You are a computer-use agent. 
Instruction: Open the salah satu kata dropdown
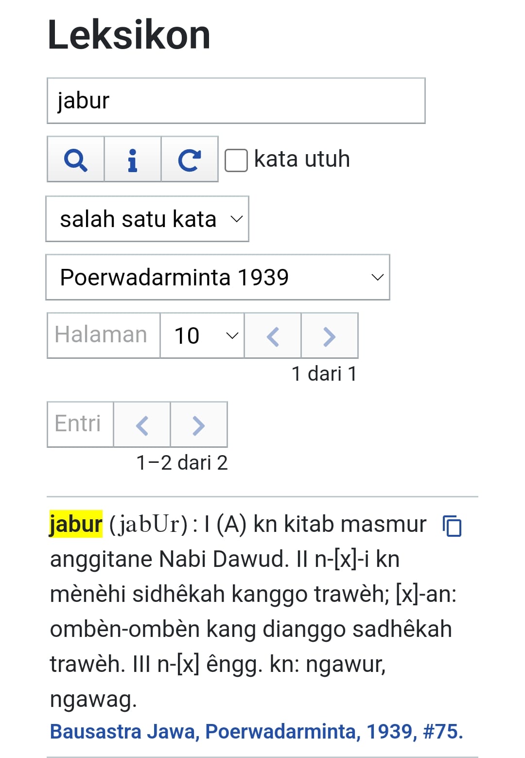click(147, 219)
